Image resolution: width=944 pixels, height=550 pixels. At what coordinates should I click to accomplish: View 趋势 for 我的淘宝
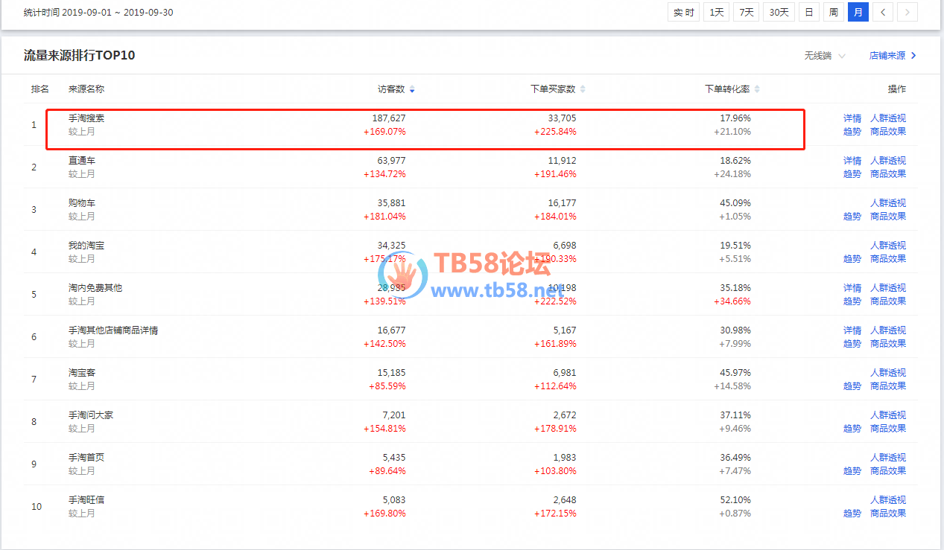[852, 259]
